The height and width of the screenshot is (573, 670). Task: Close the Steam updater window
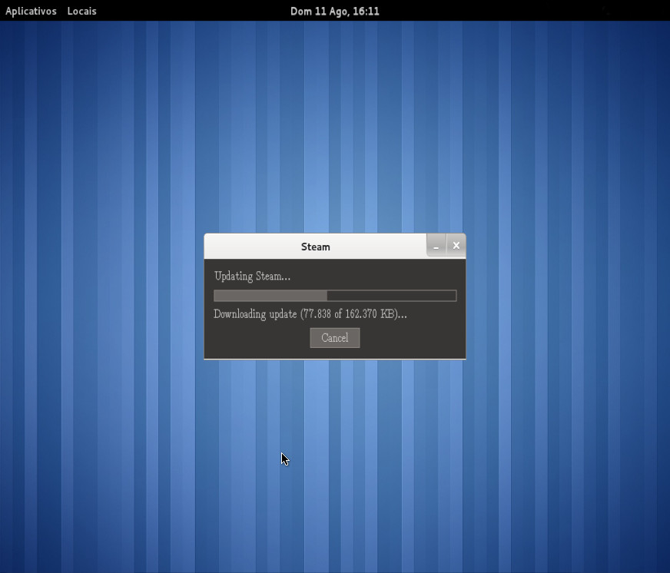tap(456, 246)
